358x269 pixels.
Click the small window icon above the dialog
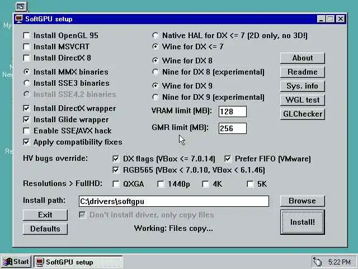pos(21,7)
